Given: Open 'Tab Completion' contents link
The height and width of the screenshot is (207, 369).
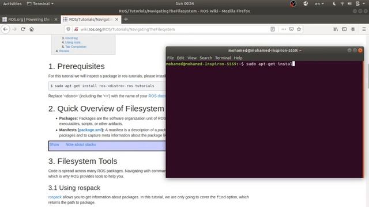Looking at the screenshot, I should coord(76,47).
